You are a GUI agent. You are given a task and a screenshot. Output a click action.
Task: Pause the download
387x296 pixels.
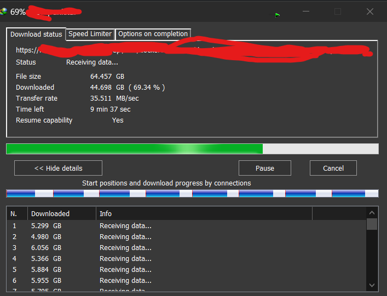click(x=265, y=168)
